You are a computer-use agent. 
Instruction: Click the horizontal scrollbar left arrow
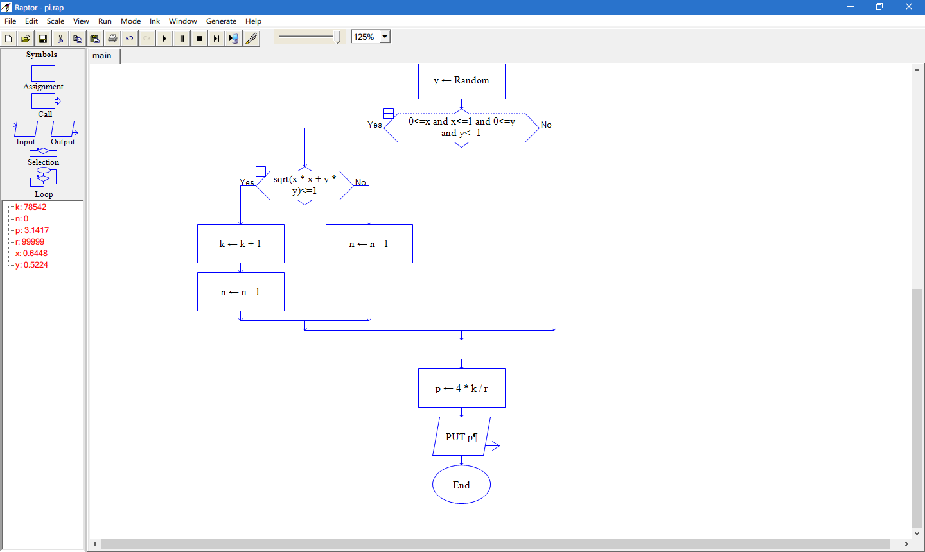(95, 544)
